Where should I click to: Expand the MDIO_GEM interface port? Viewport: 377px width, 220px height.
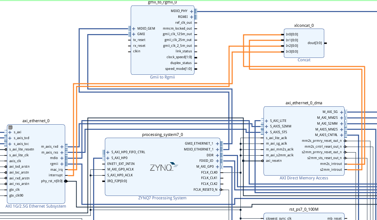pos(134,29)
